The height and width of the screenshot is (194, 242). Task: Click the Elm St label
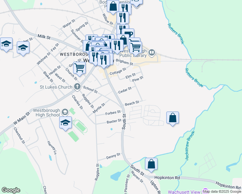point(130,76)
